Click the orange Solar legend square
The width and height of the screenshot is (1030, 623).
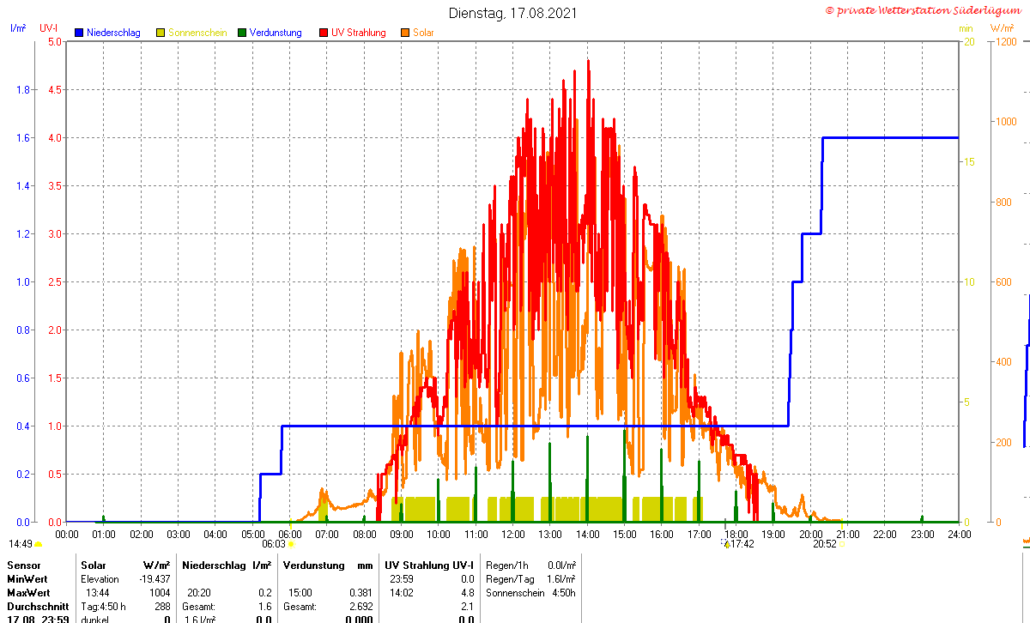(405, 33)
